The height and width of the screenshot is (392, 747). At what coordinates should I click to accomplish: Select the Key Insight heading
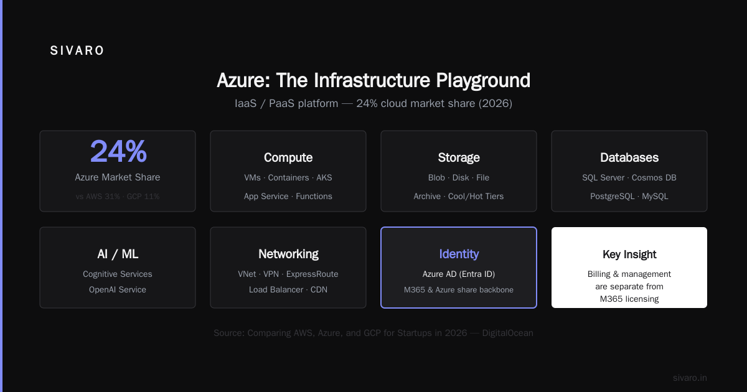[629, 254]
